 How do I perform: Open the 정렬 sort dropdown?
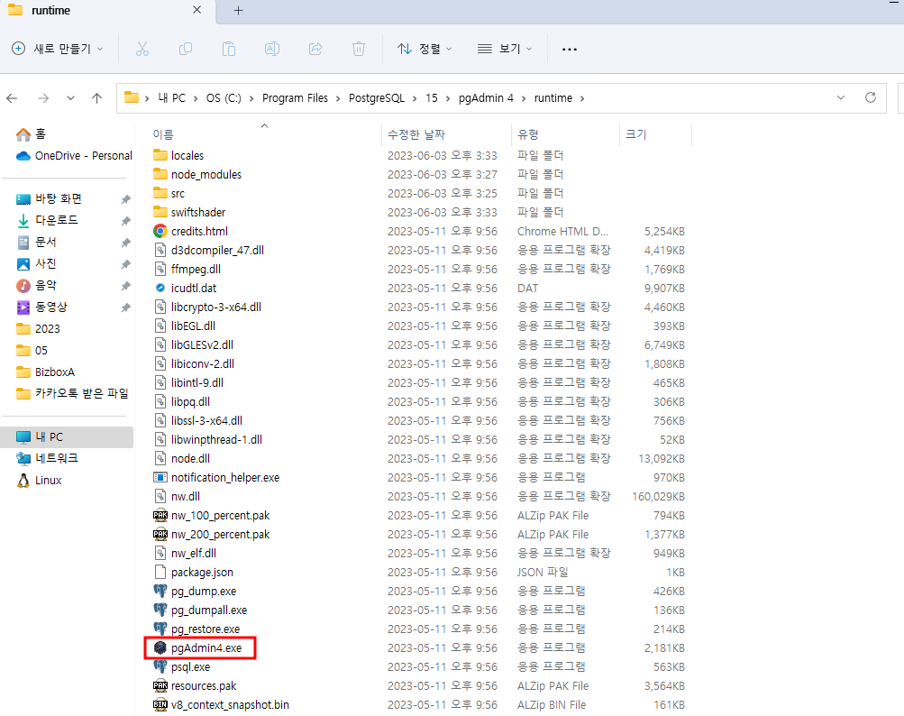pyautogui.click(x=425, y=49)
